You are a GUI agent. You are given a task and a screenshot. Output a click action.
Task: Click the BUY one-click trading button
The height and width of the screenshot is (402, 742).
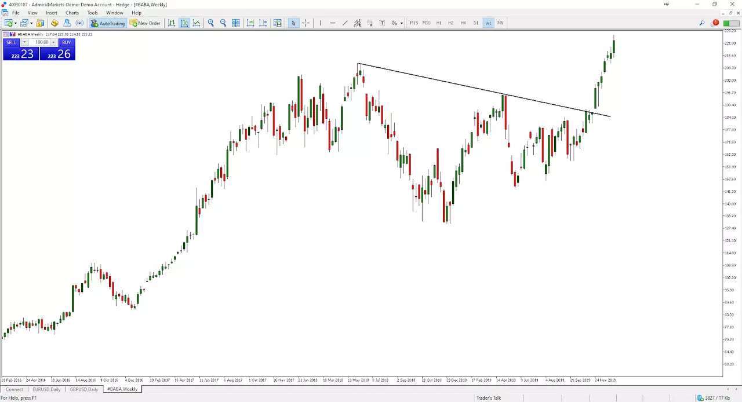click(x=66, y=42)
